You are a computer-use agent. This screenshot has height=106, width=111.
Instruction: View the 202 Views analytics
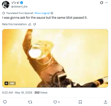(41, 93)
